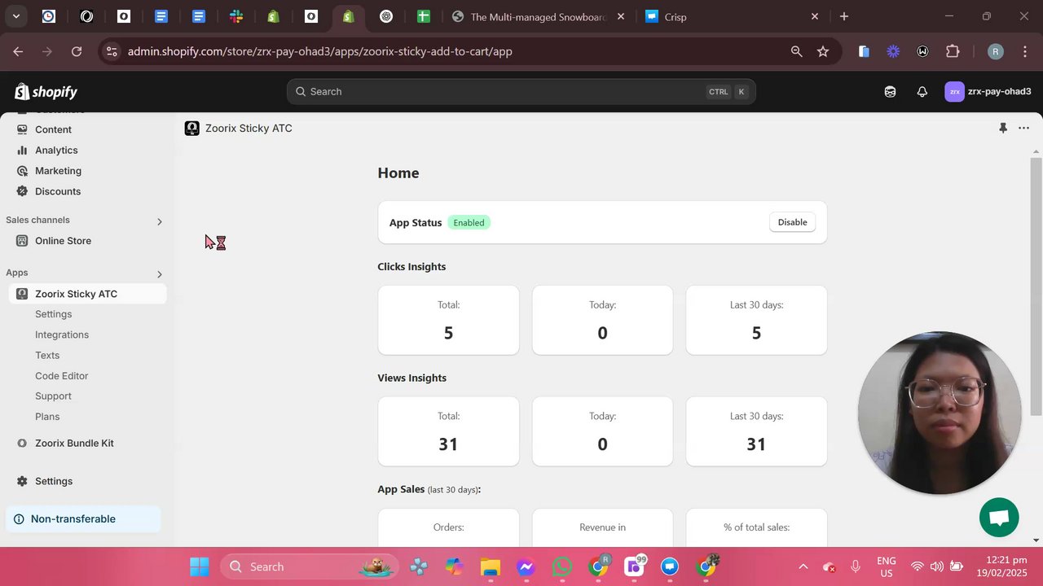This screenshot has height=586, width=1043.
Task: Switch to the Slack tab
Action: (236, 16)
